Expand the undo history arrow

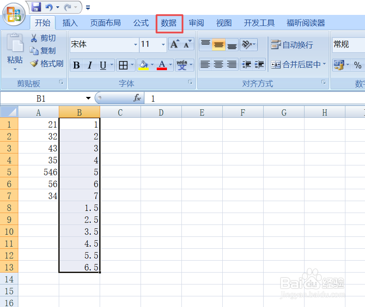point(57,7)
